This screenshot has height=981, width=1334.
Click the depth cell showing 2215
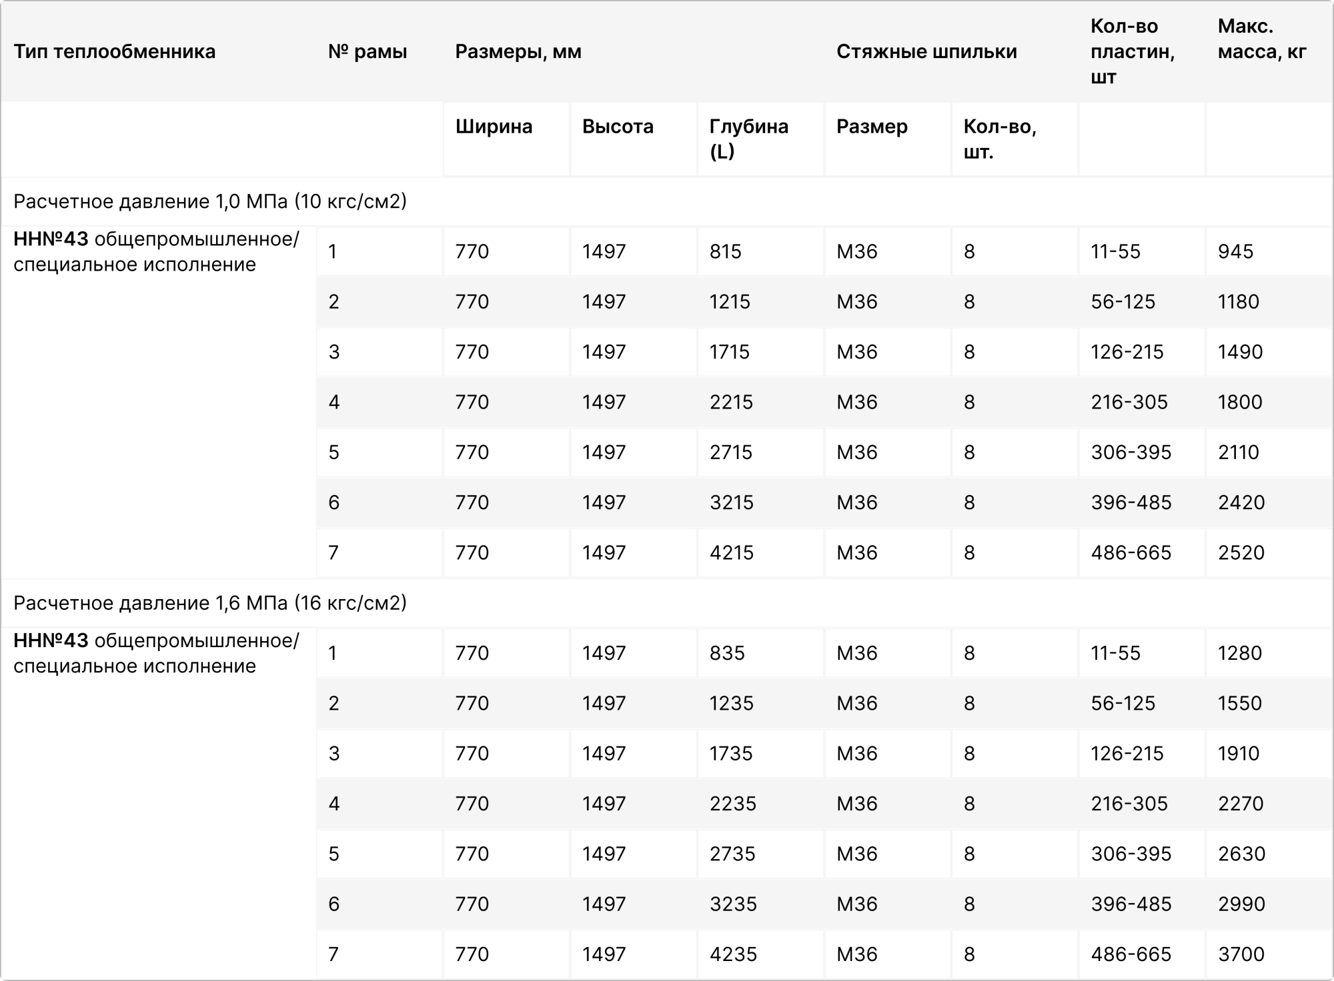pyautogui.click(x=731, y=403)
